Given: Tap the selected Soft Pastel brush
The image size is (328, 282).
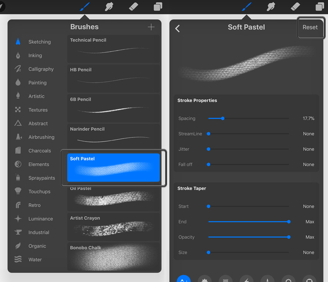Looking at the screenshot, I should [x=113, y=167].
